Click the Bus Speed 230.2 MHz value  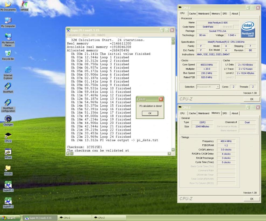207,73
